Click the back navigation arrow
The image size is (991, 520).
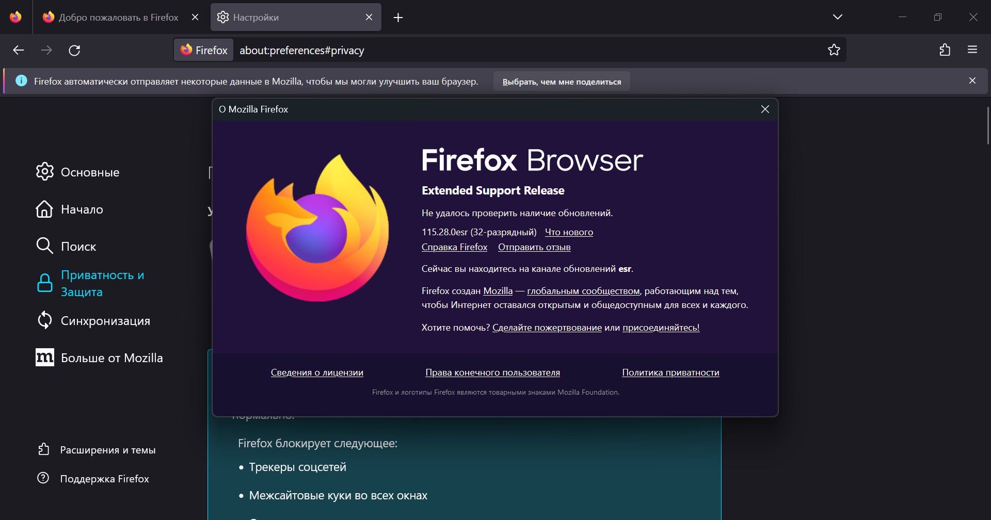pos(19,50)
